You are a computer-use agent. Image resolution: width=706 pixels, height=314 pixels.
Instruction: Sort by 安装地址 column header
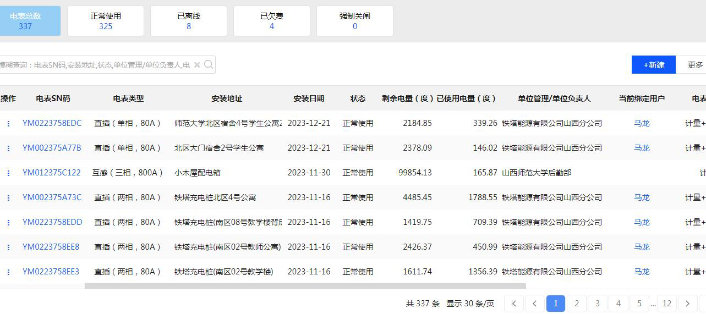point(227,98)
